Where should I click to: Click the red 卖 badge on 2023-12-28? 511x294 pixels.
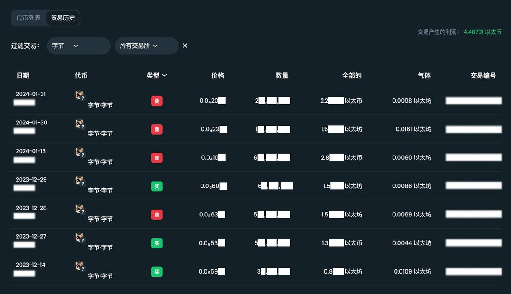(157, 215)
